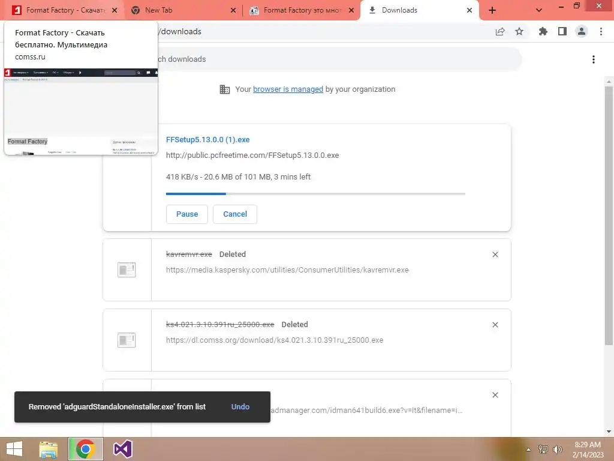This screenshot has height=461, width=614.
Task: Click the kaspersky.com kavremvr.exe URL
Action: [x=287, y=270]
